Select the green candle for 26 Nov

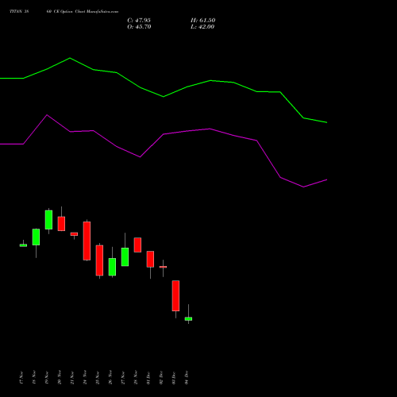coord(112,267)
